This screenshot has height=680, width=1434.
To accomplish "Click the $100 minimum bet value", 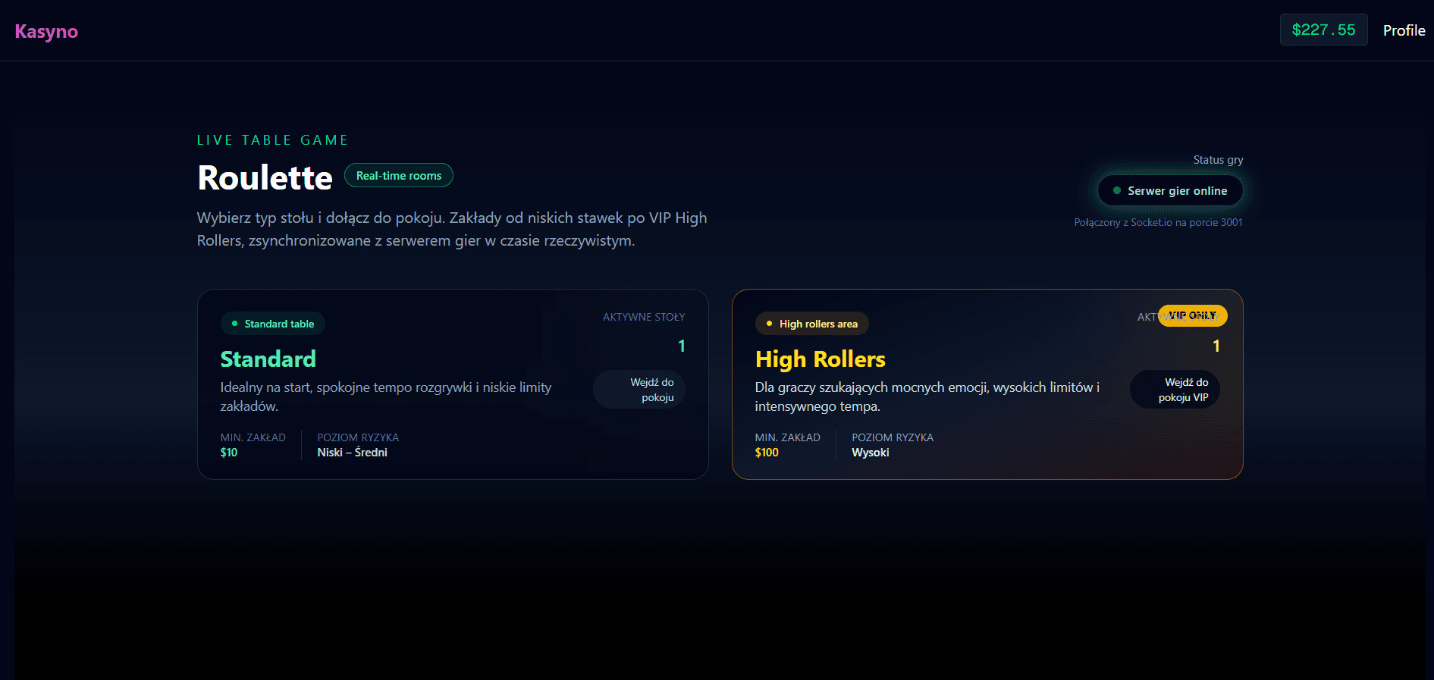I will click(767, 453).
